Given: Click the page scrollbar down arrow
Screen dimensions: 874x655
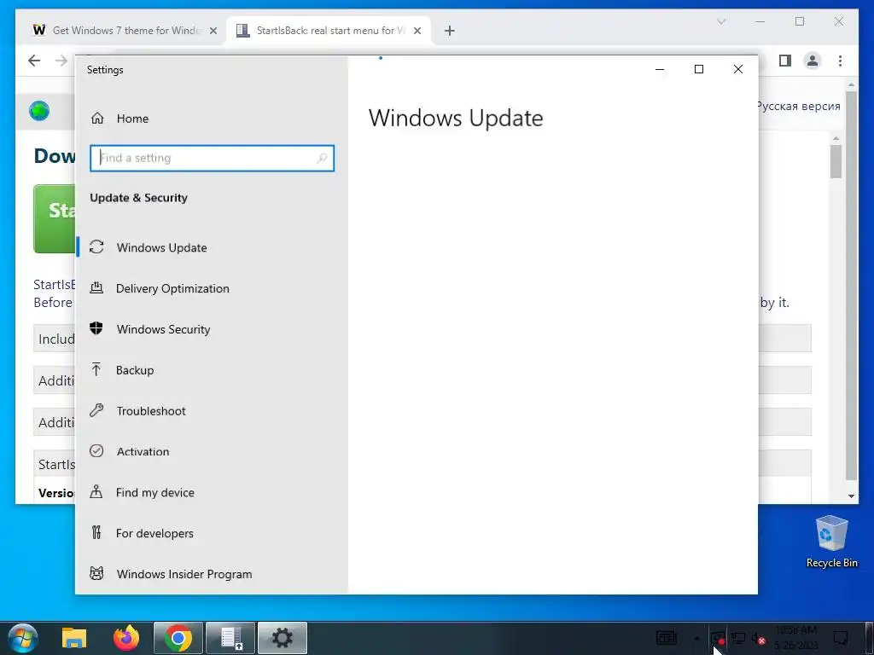Looking at the screenshot, I should coord(851,496).
